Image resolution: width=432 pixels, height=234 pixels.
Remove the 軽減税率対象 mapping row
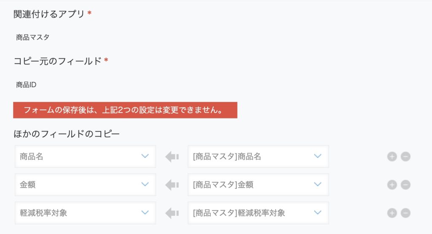click(x=405, y=213)
